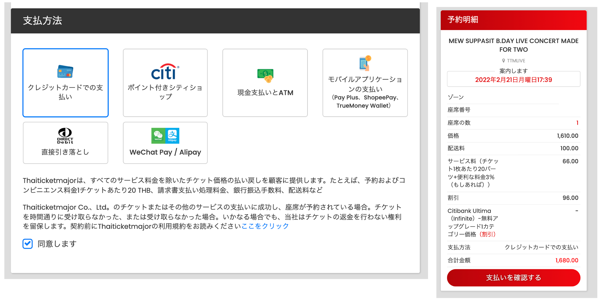Image resolution: width=601 pixels, height=302 pixels.
Task: Choose the Citi logo payment option
Action: [x=165, y=72]
